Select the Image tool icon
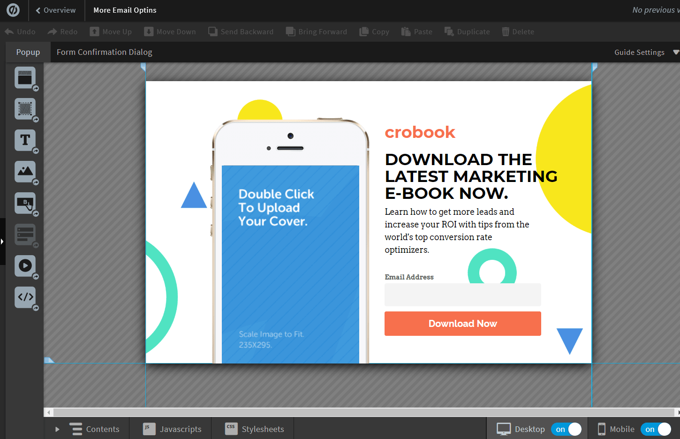The height and width of the screenshot is (439, 680). tap(25, 172)
